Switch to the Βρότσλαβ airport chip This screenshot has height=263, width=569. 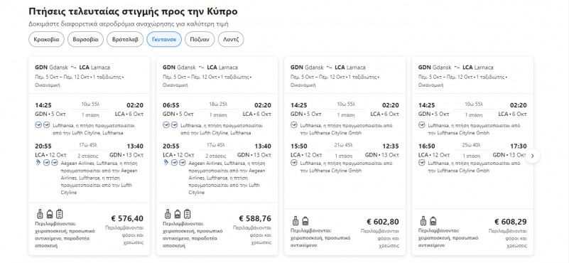(125, 40)
